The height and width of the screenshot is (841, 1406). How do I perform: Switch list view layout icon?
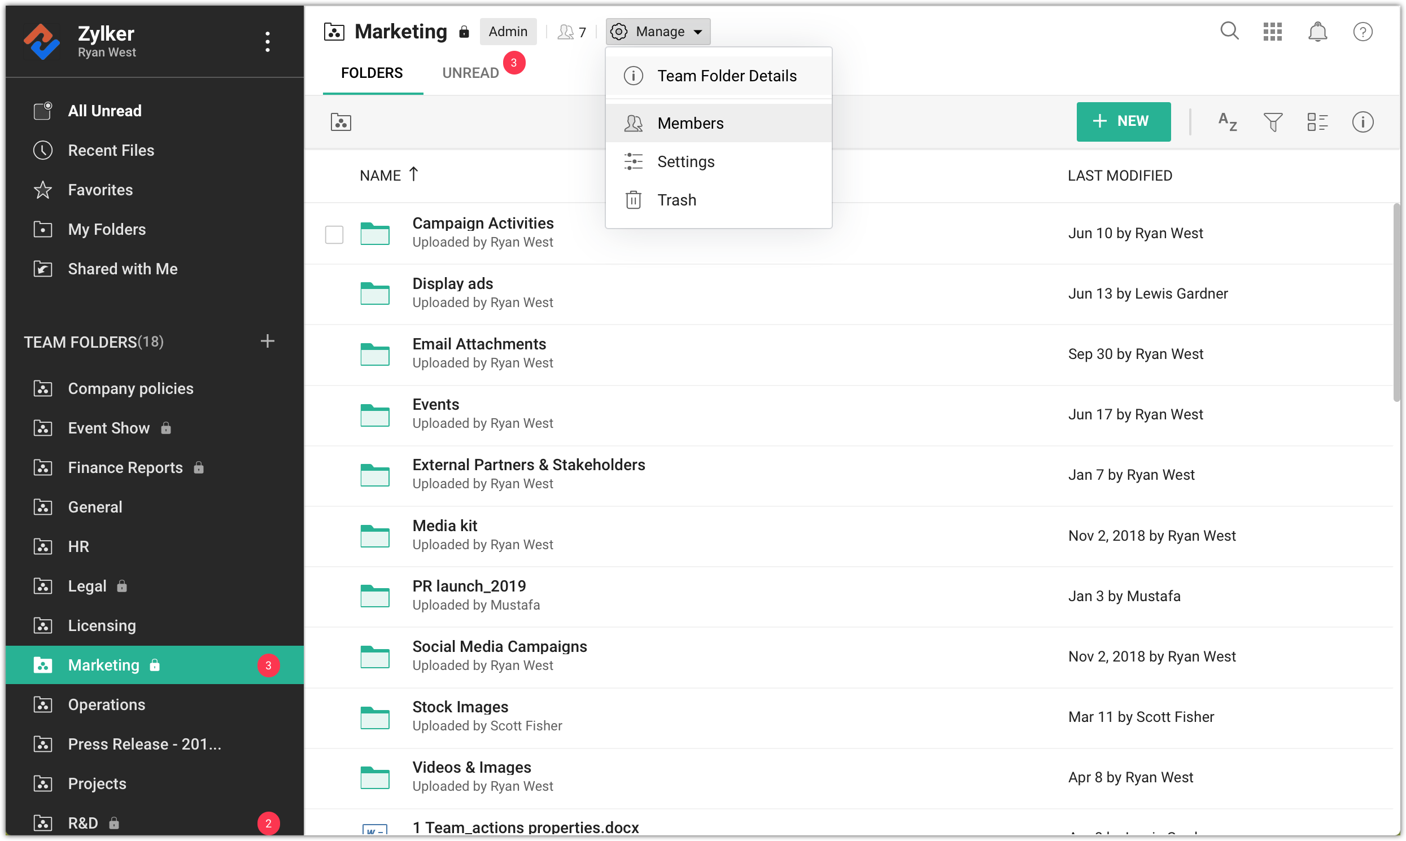(1317, 122)
